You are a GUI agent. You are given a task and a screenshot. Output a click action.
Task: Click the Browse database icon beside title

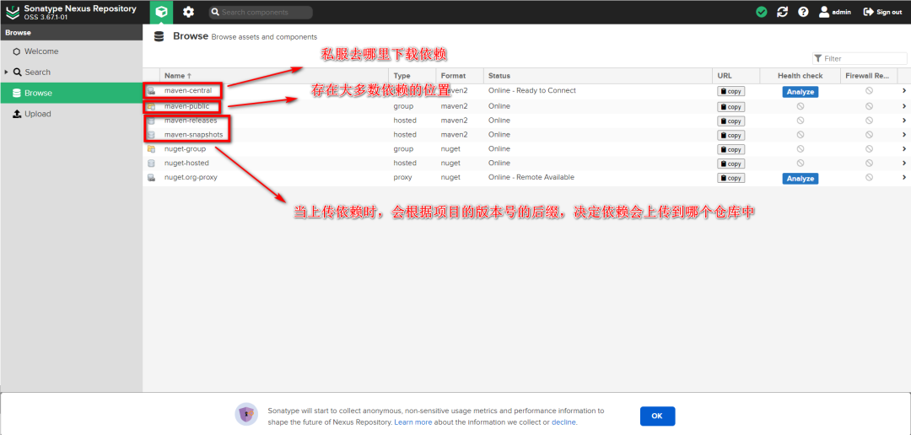point(159,36)
